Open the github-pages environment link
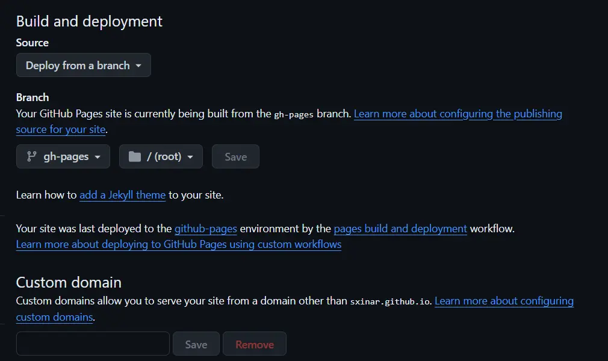The width and height of the screenshot is (608, 361). coord(205,229)
